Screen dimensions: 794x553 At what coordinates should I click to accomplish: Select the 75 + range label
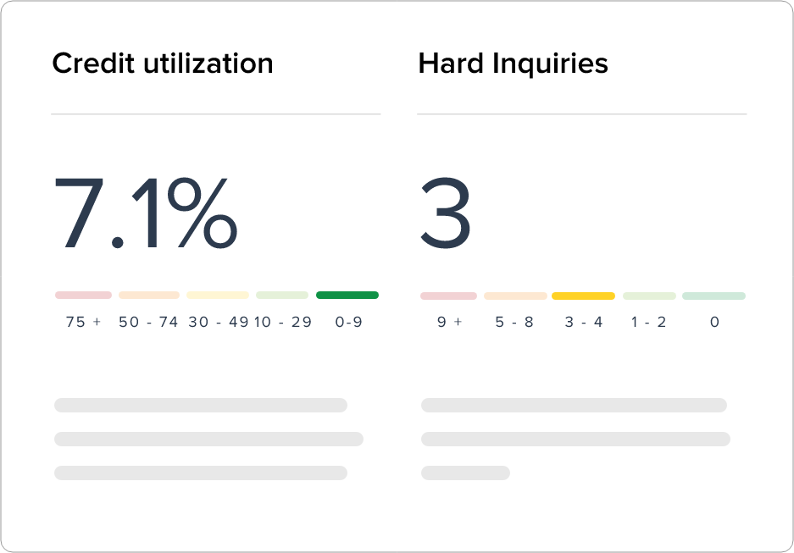(x=84, y=322)
